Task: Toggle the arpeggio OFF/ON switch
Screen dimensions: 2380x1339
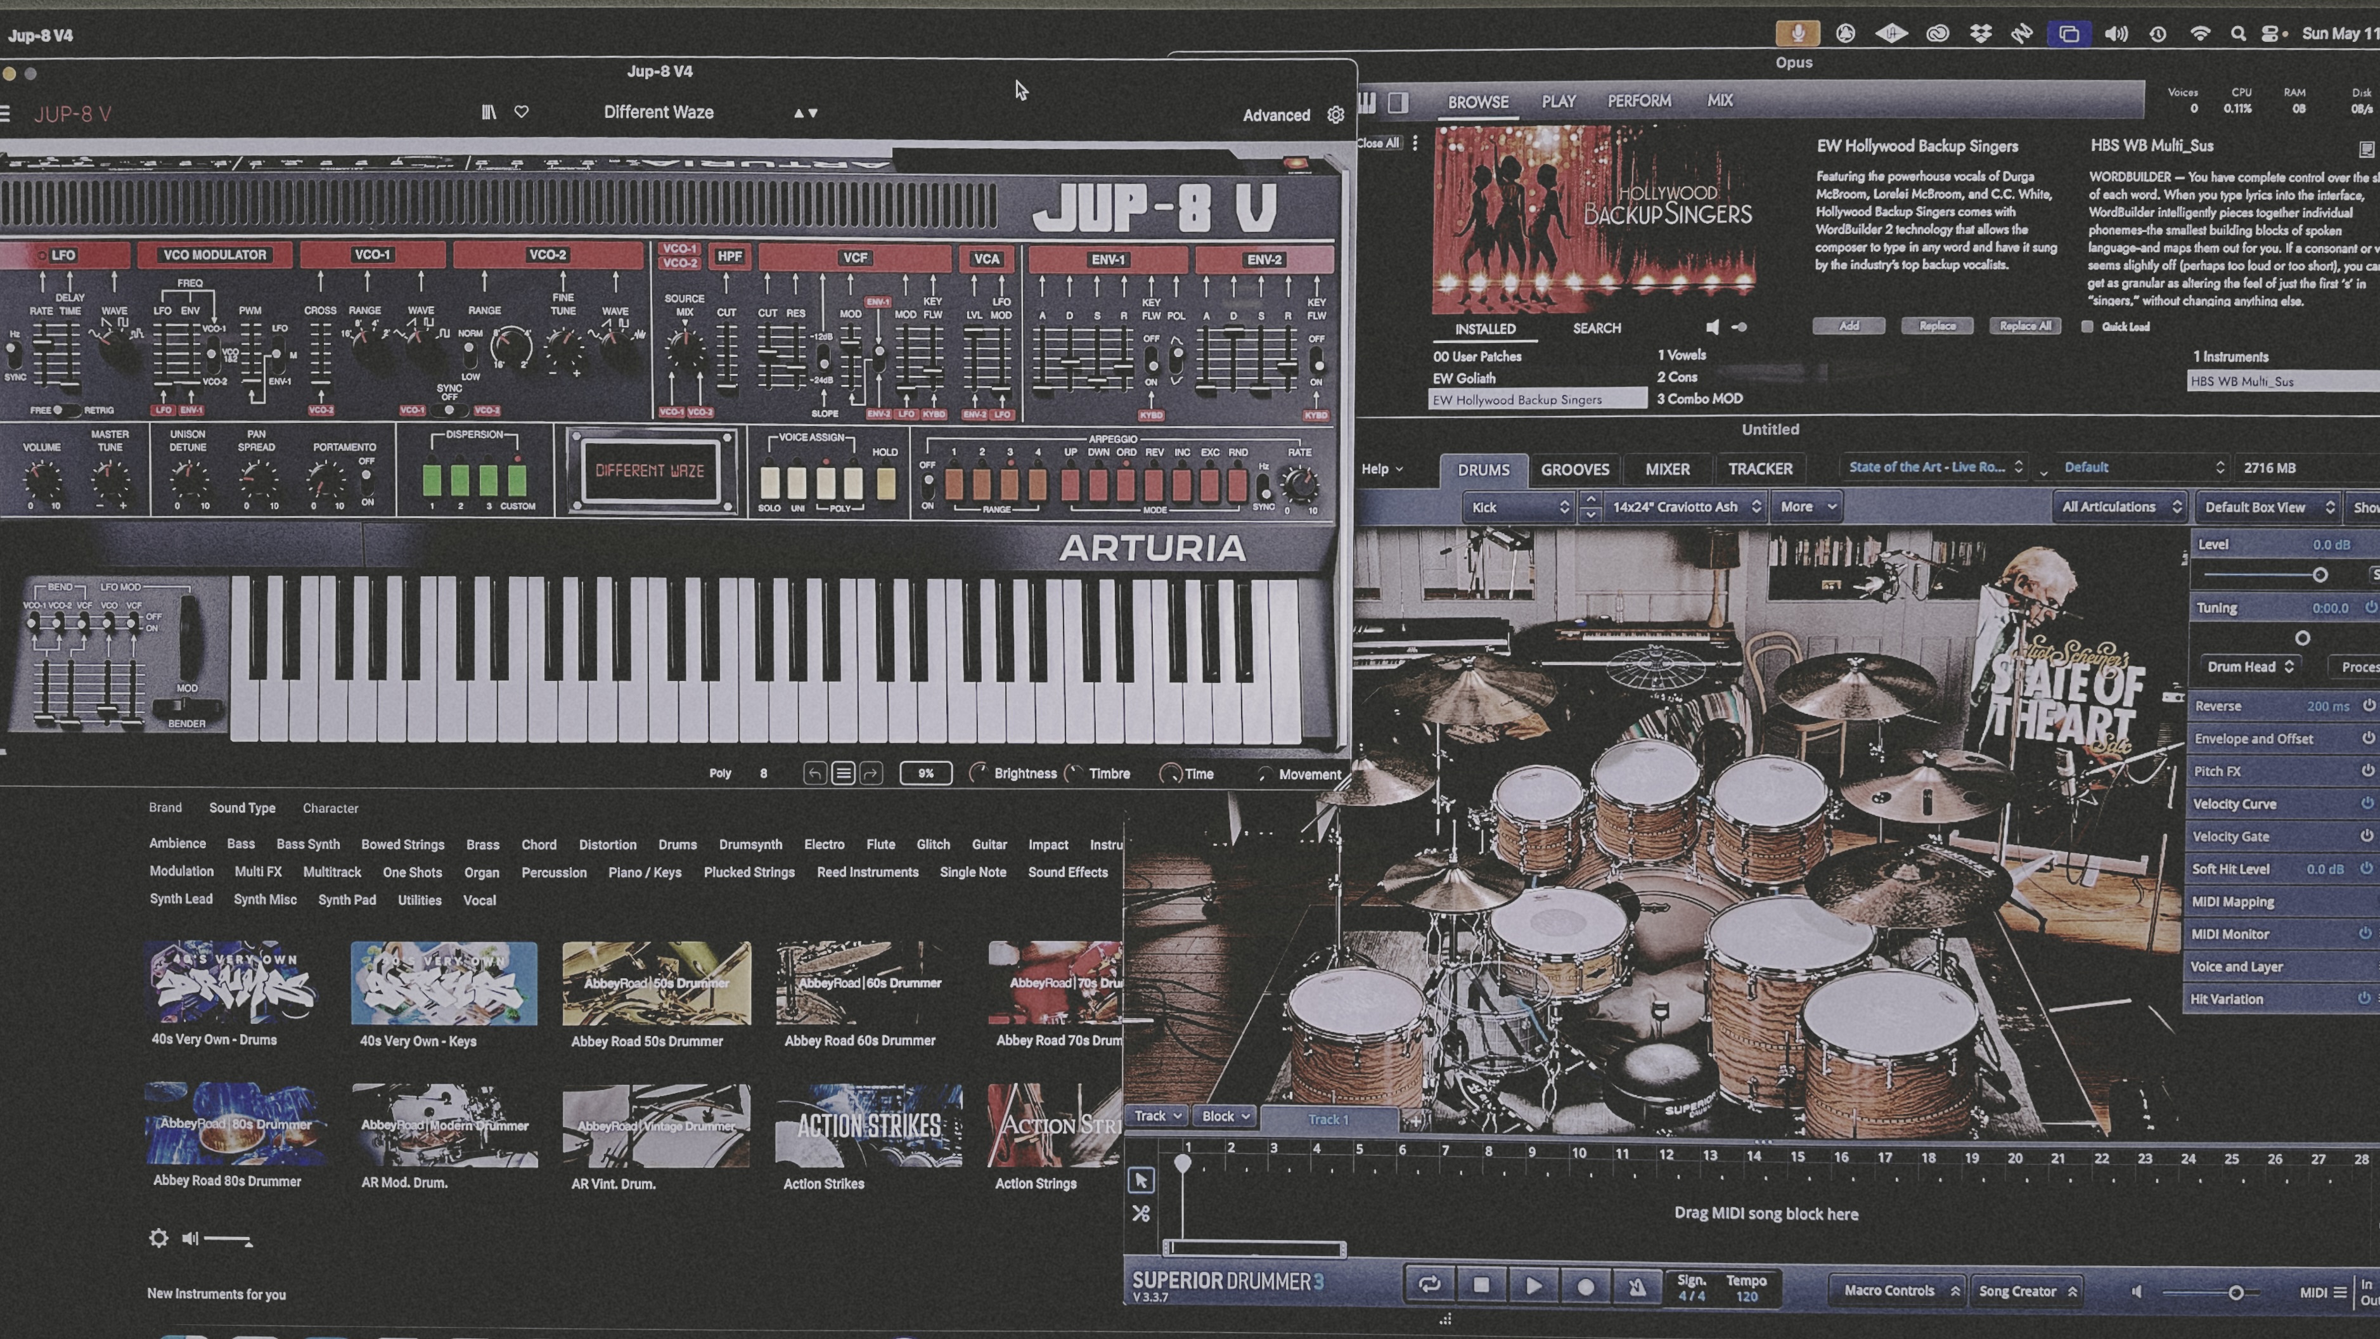Action: tap(928, 485)
